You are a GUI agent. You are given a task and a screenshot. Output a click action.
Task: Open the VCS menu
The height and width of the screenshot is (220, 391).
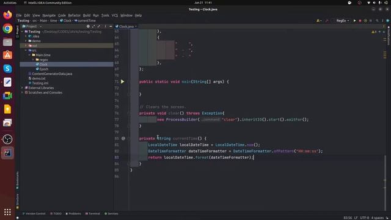(115, 15)
